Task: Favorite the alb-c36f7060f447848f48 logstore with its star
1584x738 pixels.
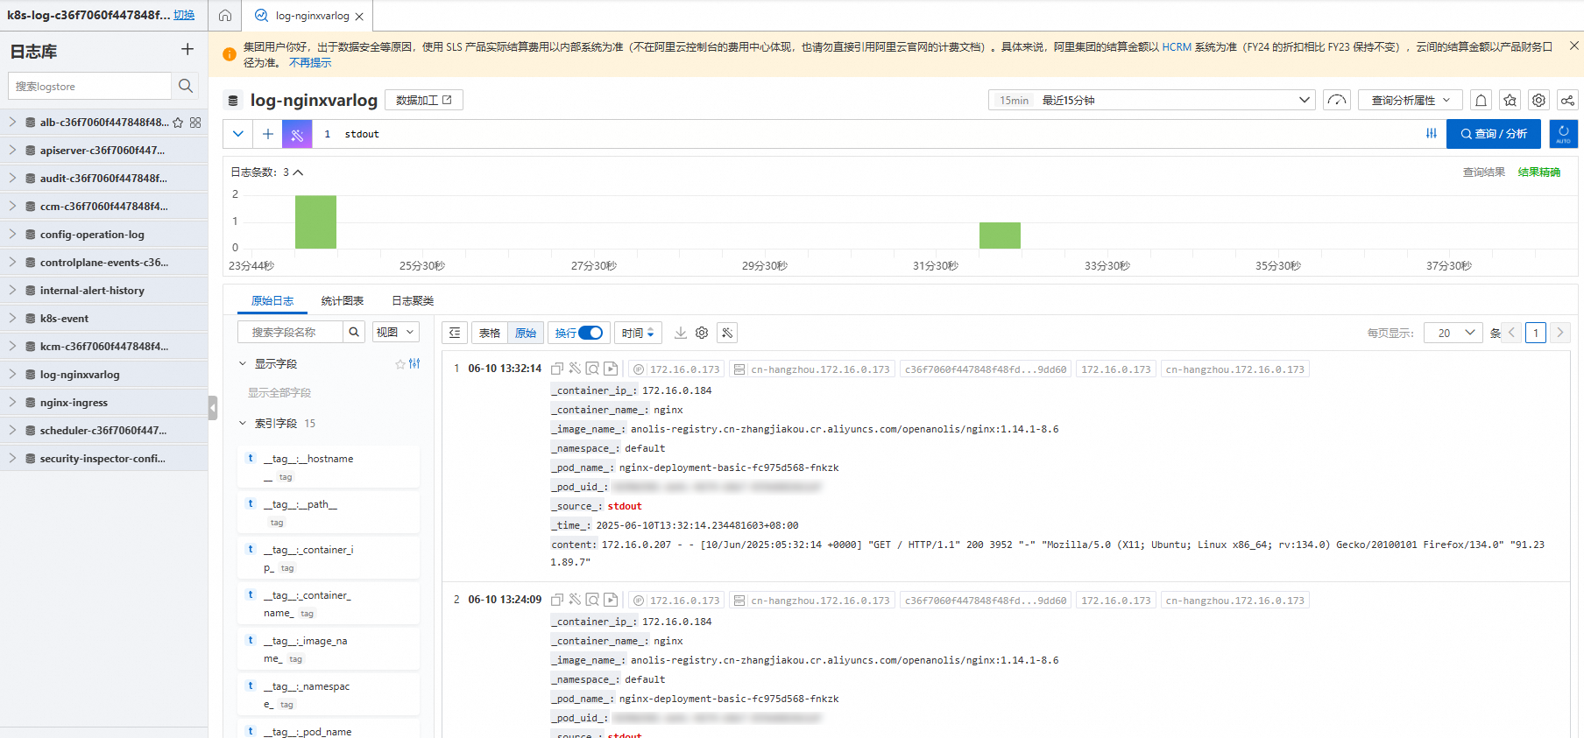Action: pyautogui.click(x=178, y=123)
